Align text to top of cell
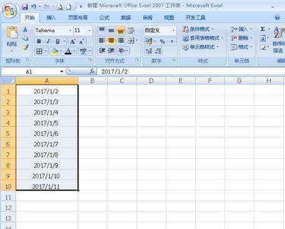 click(x=102, y=30)
